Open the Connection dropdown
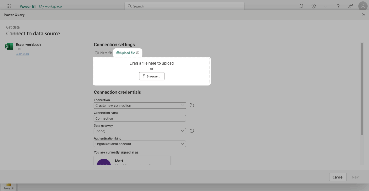 click(x=140, y=105)
